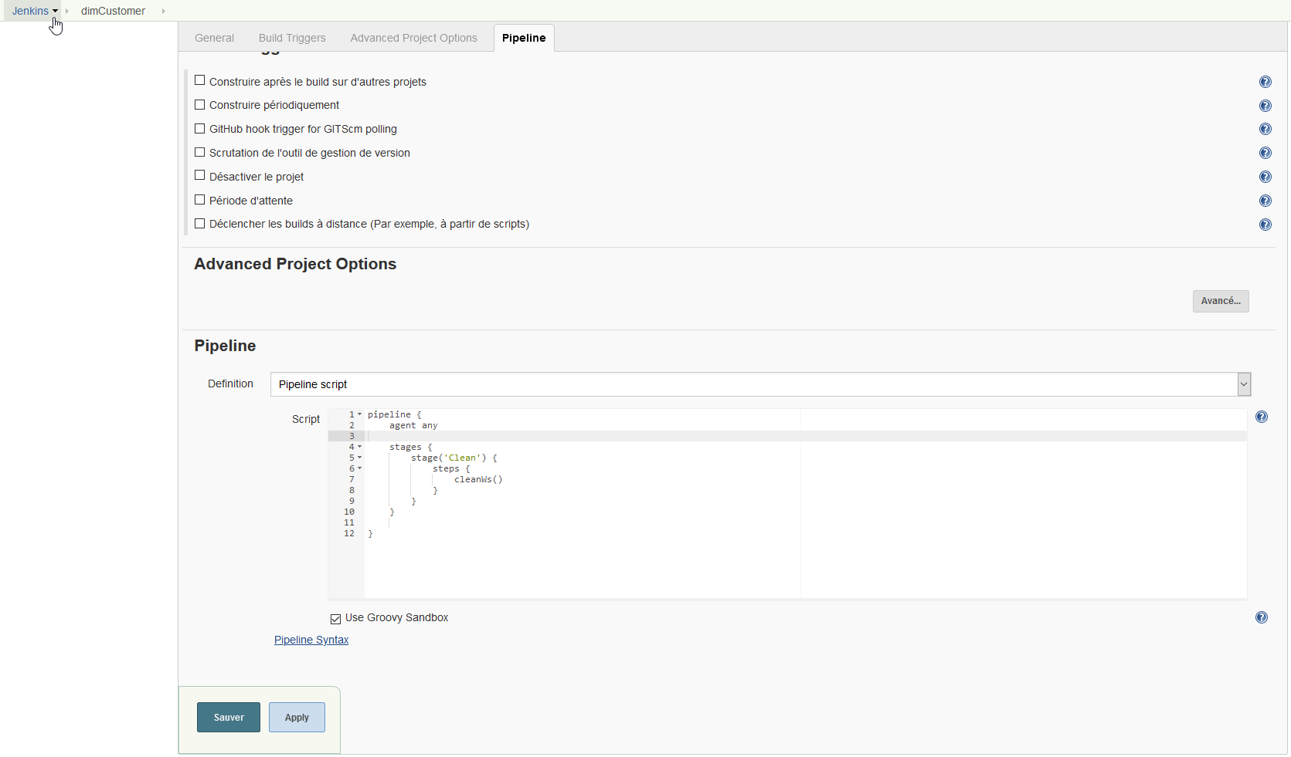Open Jenkins breadcrumb dropdown arrow

coord(55,11)
